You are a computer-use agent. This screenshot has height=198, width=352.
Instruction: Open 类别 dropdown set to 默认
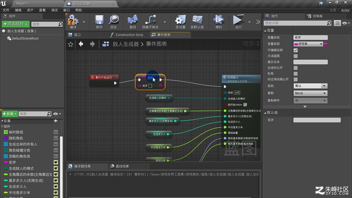(310, 86)
